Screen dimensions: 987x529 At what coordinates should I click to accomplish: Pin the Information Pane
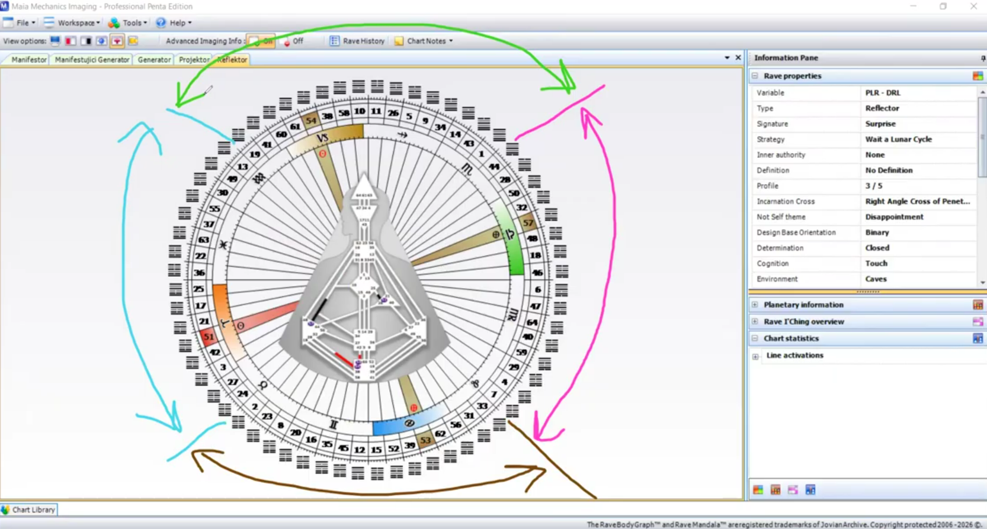(982, 58)
